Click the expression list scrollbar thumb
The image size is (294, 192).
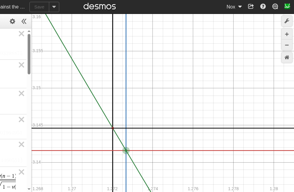tap(29, 54)
